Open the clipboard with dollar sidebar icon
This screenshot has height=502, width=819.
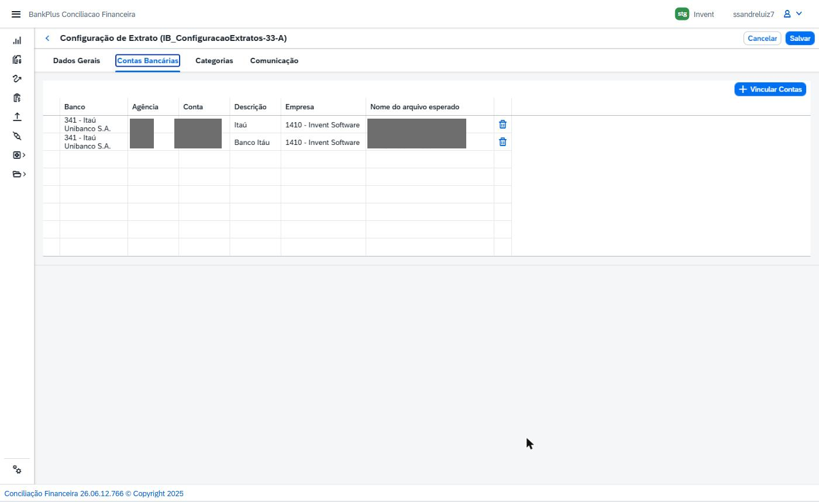tap(17, 98)
